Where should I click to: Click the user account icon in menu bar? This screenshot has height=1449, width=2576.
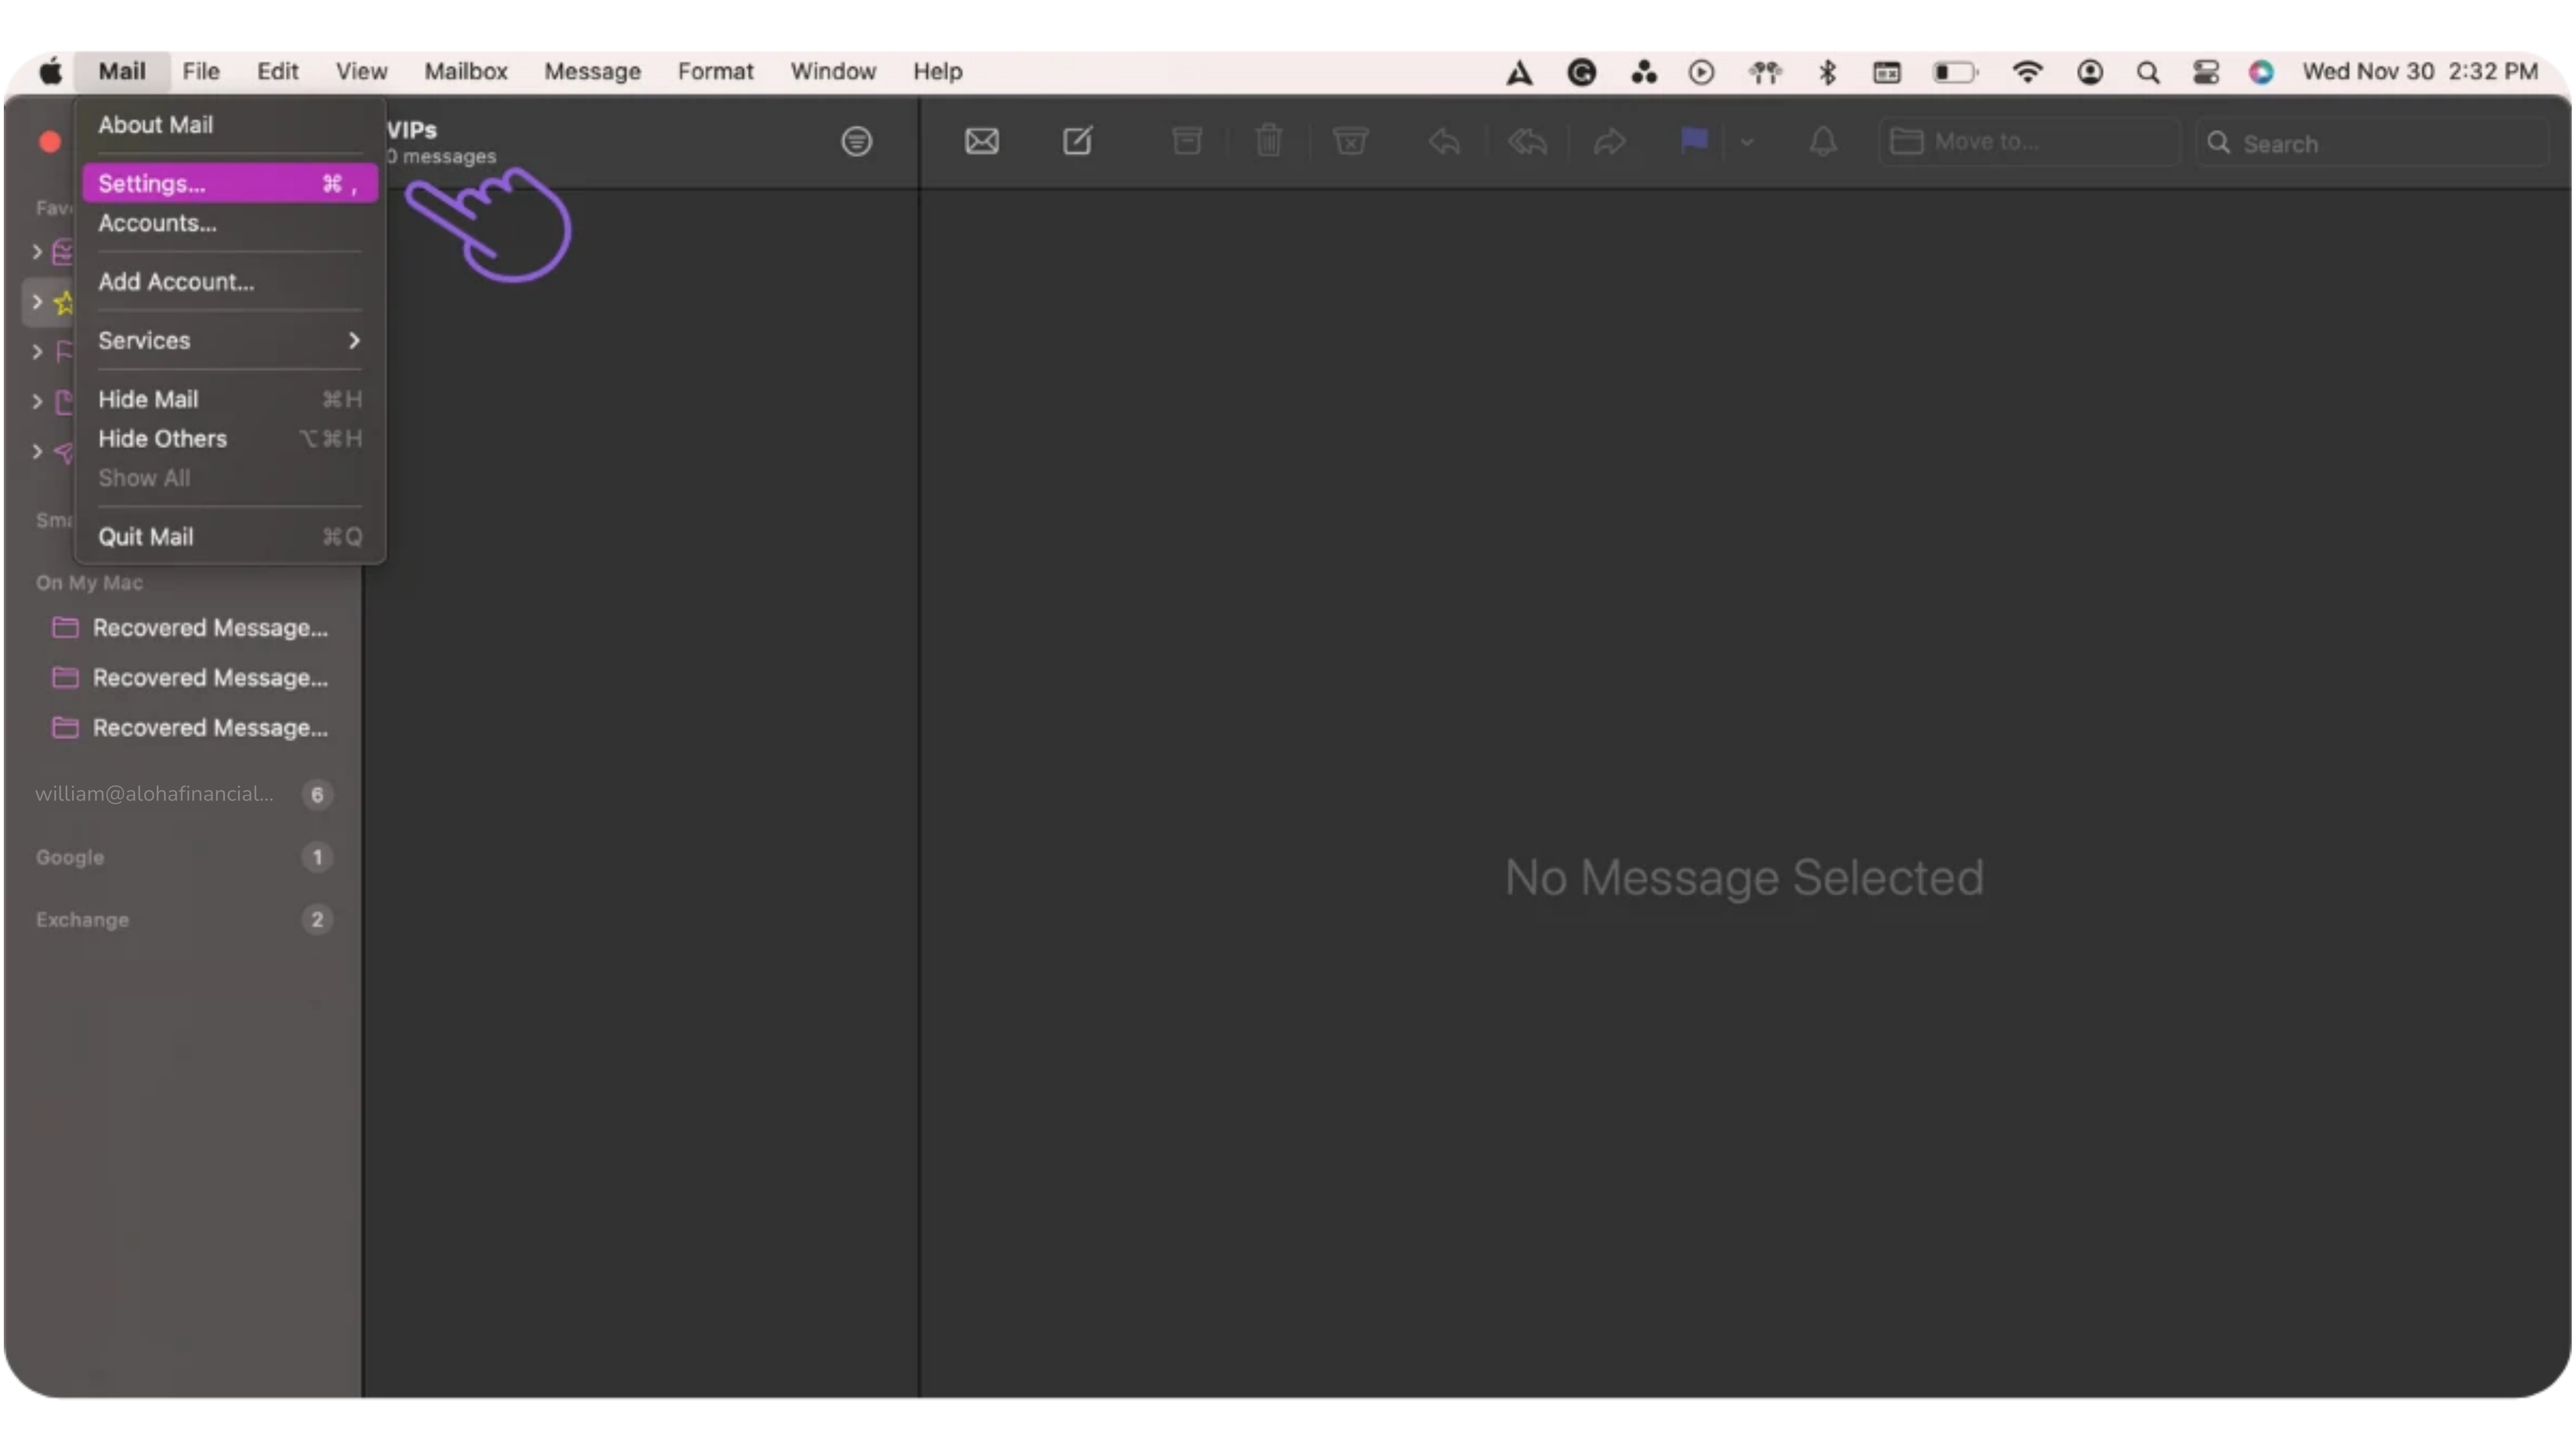[2089, 72]
